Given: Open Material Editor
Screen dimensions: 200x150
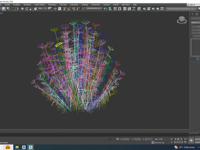Looking at the screenshot, I should (139, 9).
